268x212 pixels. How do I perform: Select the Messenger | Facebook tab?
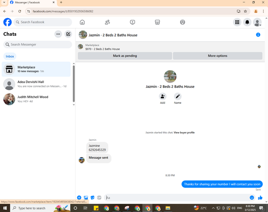(x=32, y=3)
